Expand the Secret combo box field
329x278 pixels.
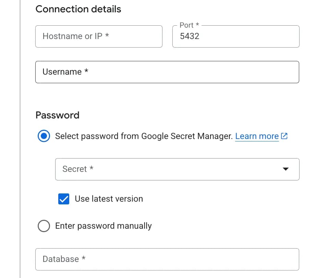tap(177, 169)
